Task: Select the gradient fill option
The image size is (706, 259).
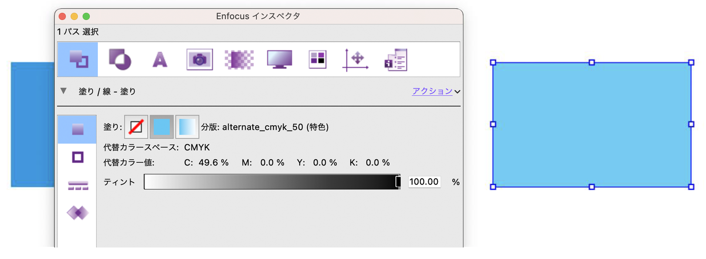Action: coord(187,127)
